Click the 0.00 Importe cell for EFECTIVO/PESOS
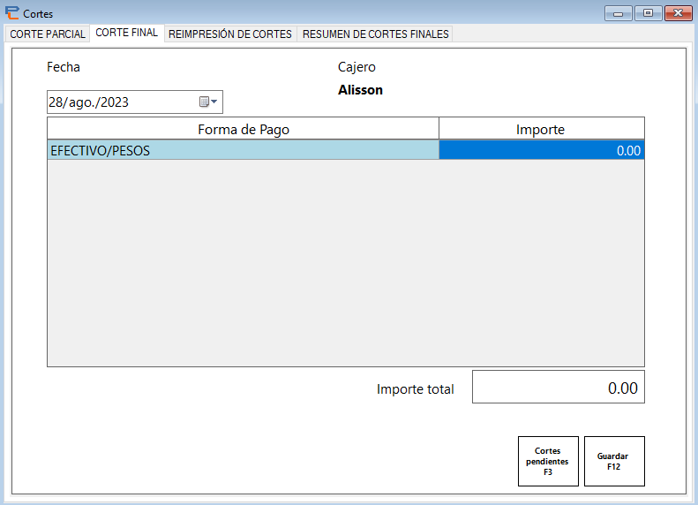The height and width of the screenshot is (505, 698). [x=541, y=150]
